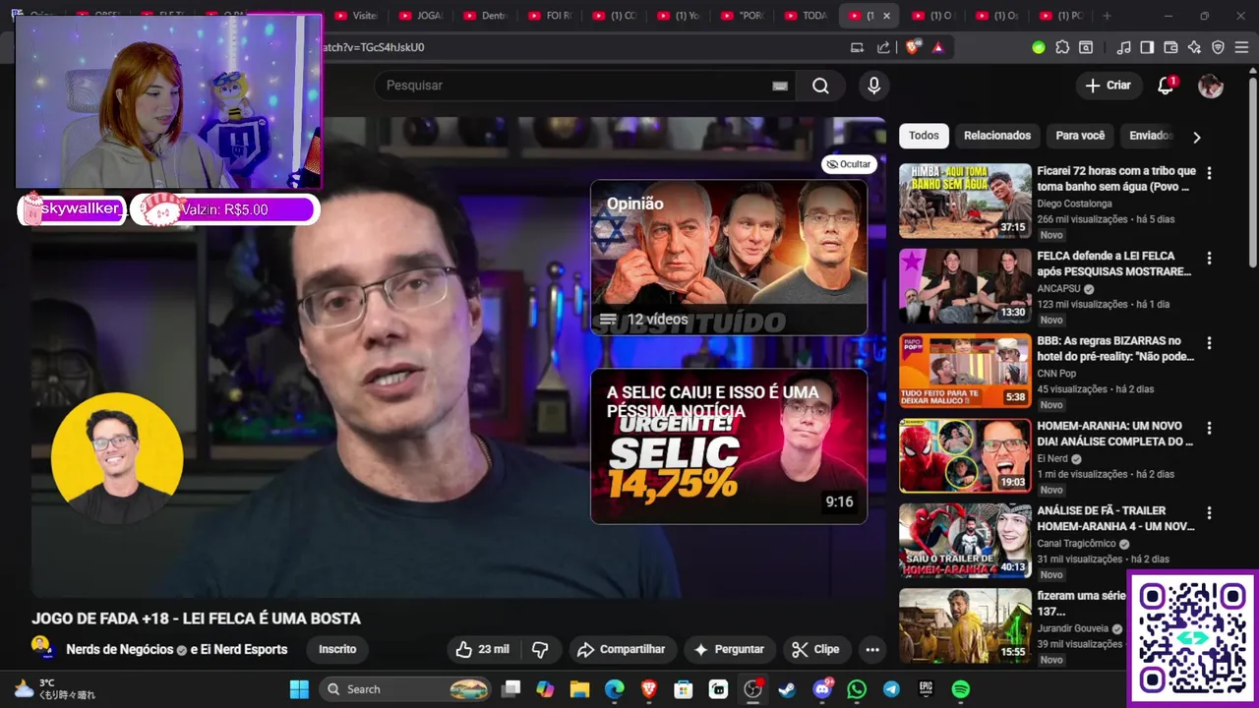This screenshot has width=1259, height=708.
Task: Open more actions three-dot menu under video
Action: 872,649
